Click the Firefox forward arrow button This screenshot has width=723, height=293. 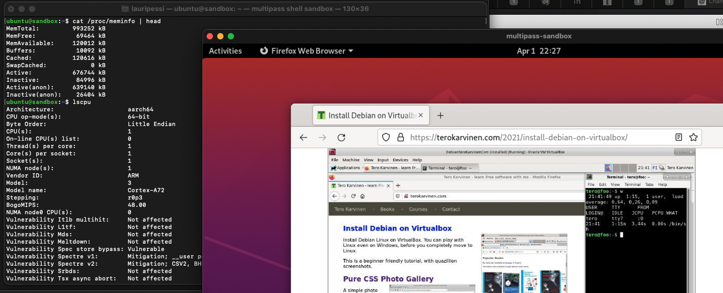[322, 138]
